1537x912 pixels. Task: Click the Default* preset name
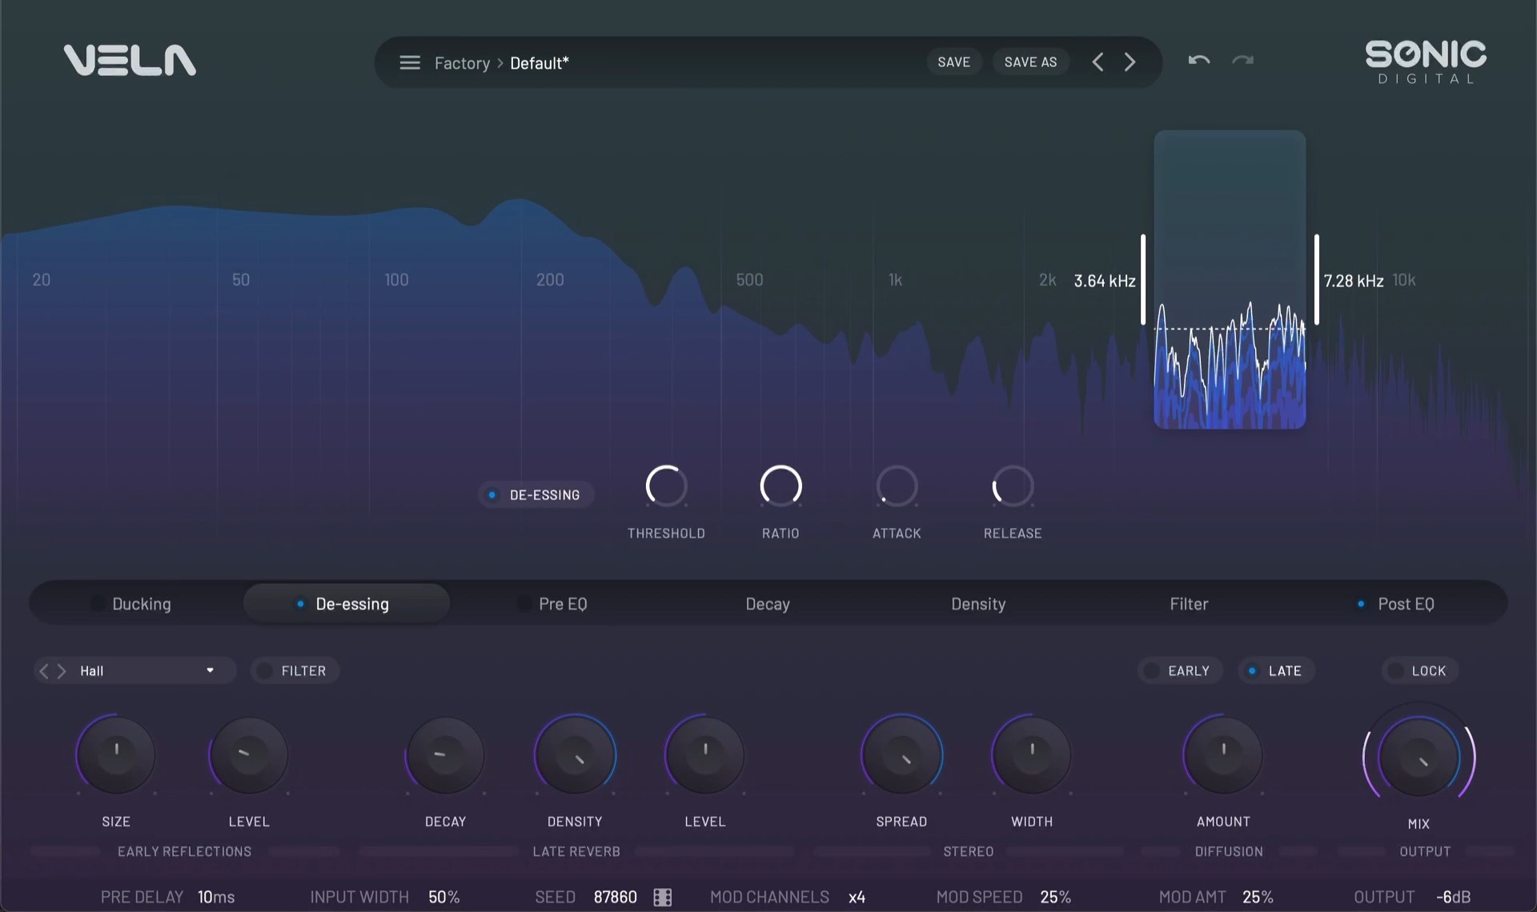540,63
